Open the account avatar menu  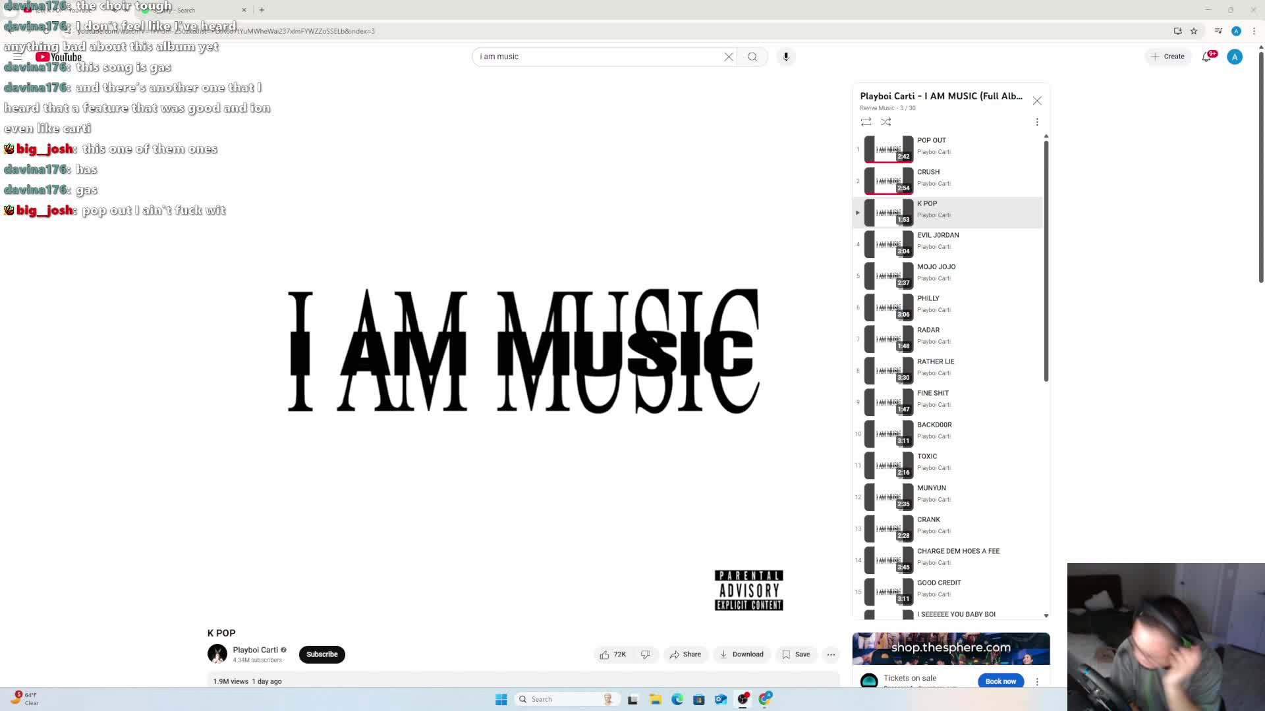click(x=1235, y=57)
